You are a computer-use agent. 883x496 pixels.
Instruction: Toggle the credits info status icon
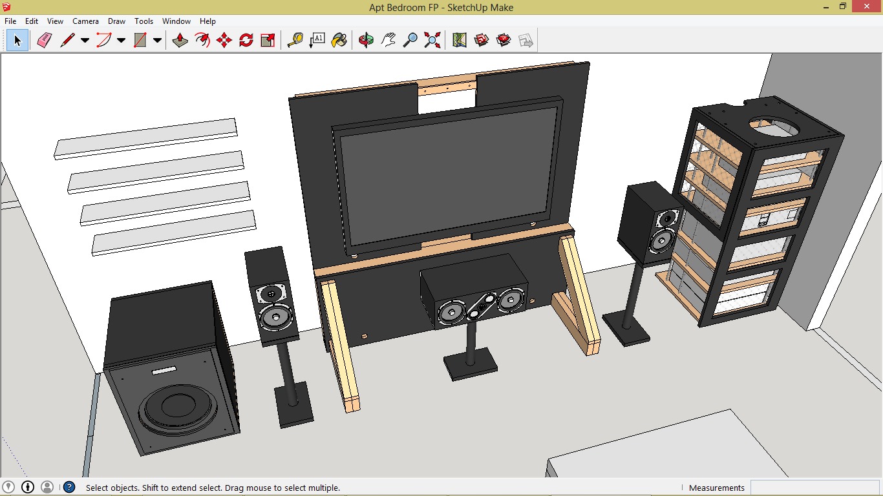click(28, 487)
